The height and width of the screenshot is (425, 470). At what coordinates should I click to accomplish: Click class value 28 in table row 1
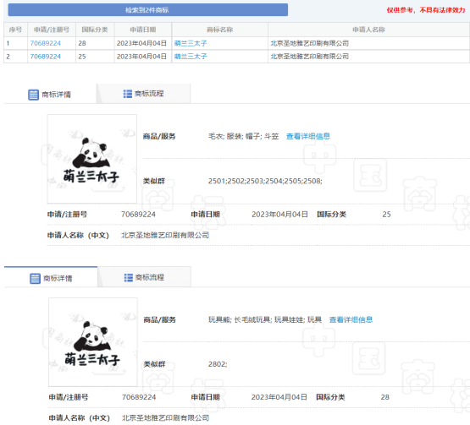82,43
